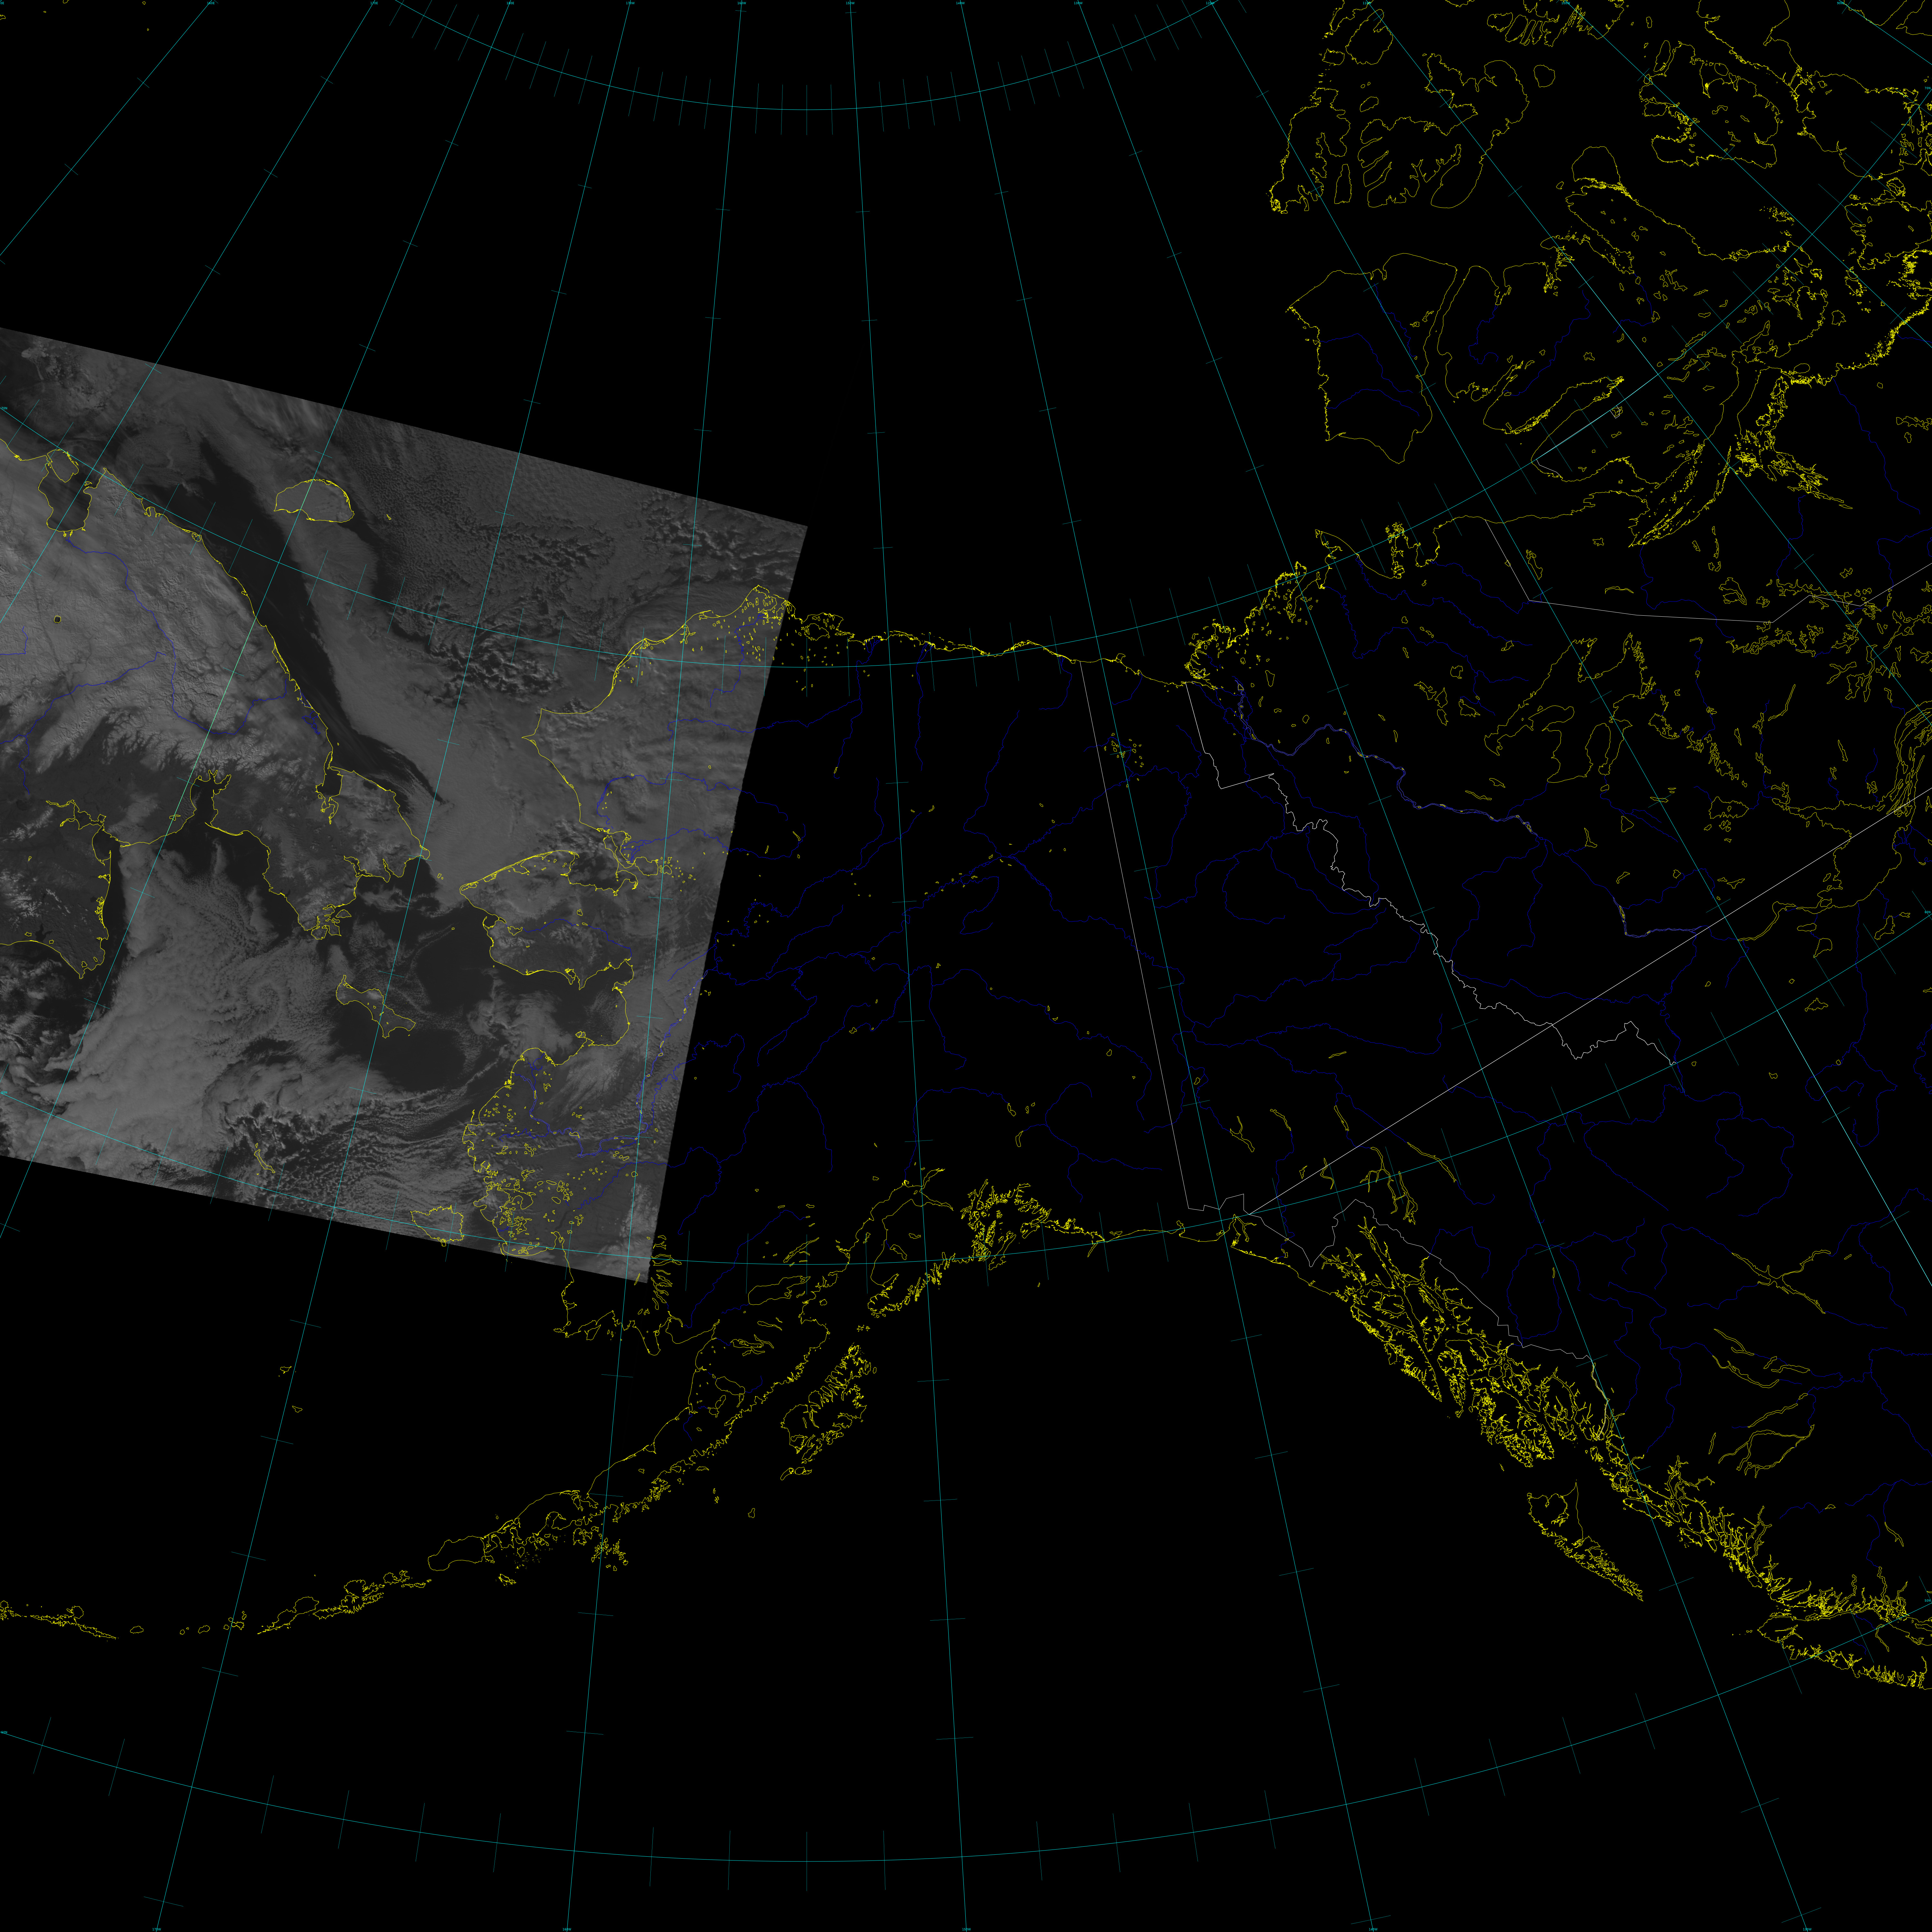Click the 120W longitude label
The height and width of the screenshot is (1932, 1932).
point(1210,3)
